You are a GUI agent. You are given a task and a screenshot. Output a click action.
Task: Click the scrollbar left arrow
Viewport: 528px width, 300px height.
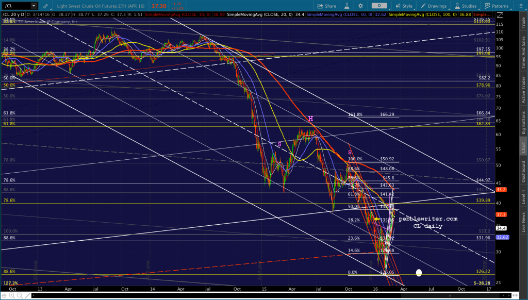point(34,296)
